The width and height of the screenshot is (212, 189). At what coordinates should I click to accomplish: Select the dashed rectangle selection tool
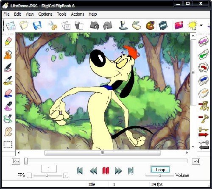click(8, 145)
